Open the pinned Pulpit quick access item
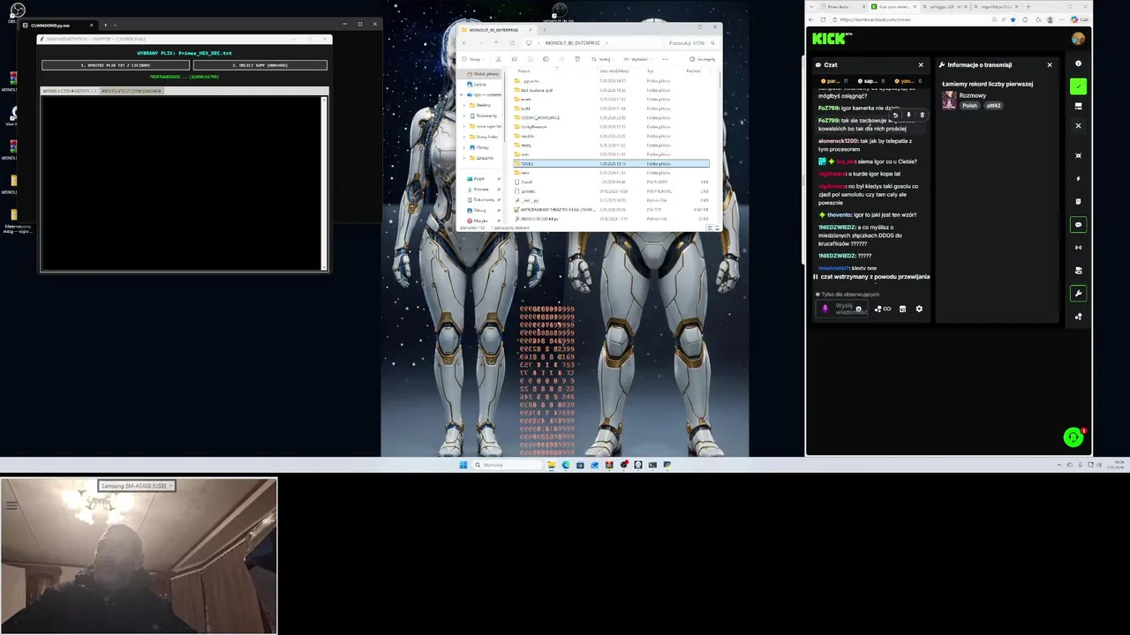This screenshot has width=1130, height=635. [480, 179]
